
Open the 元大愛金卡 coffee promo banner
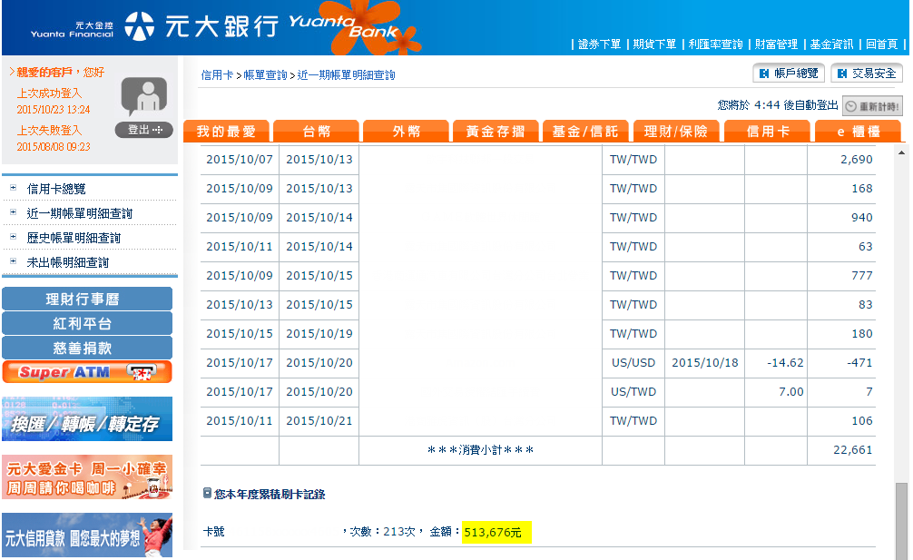click(x=87, y=477)
